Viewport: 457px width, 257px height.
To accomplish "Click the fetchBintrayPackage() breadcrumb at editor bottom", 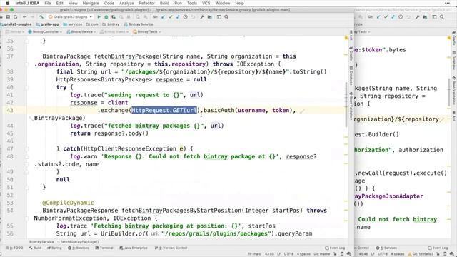I will 79,242.
